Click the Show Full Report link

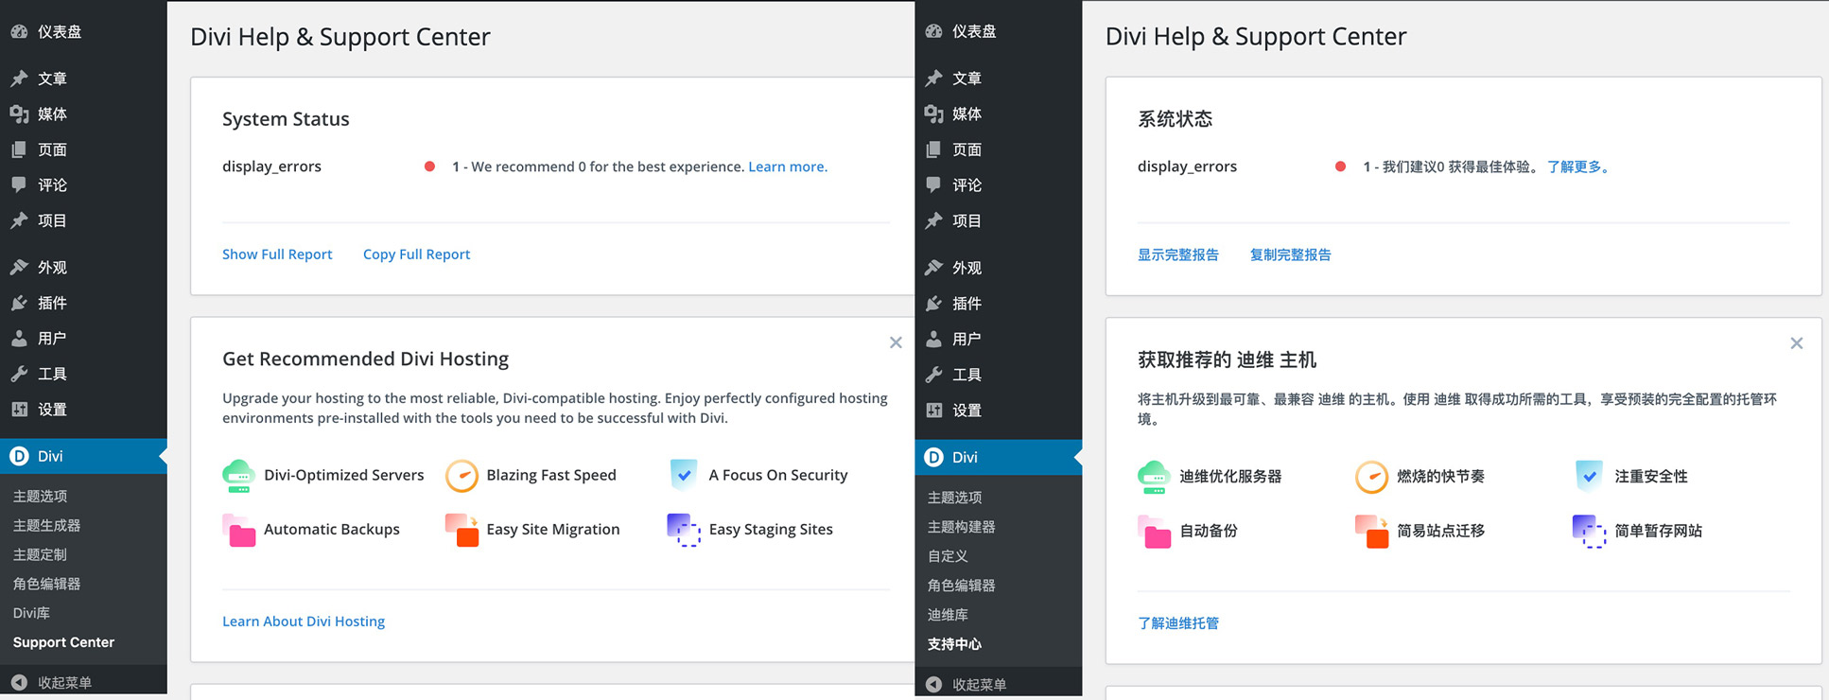point(277,254)
